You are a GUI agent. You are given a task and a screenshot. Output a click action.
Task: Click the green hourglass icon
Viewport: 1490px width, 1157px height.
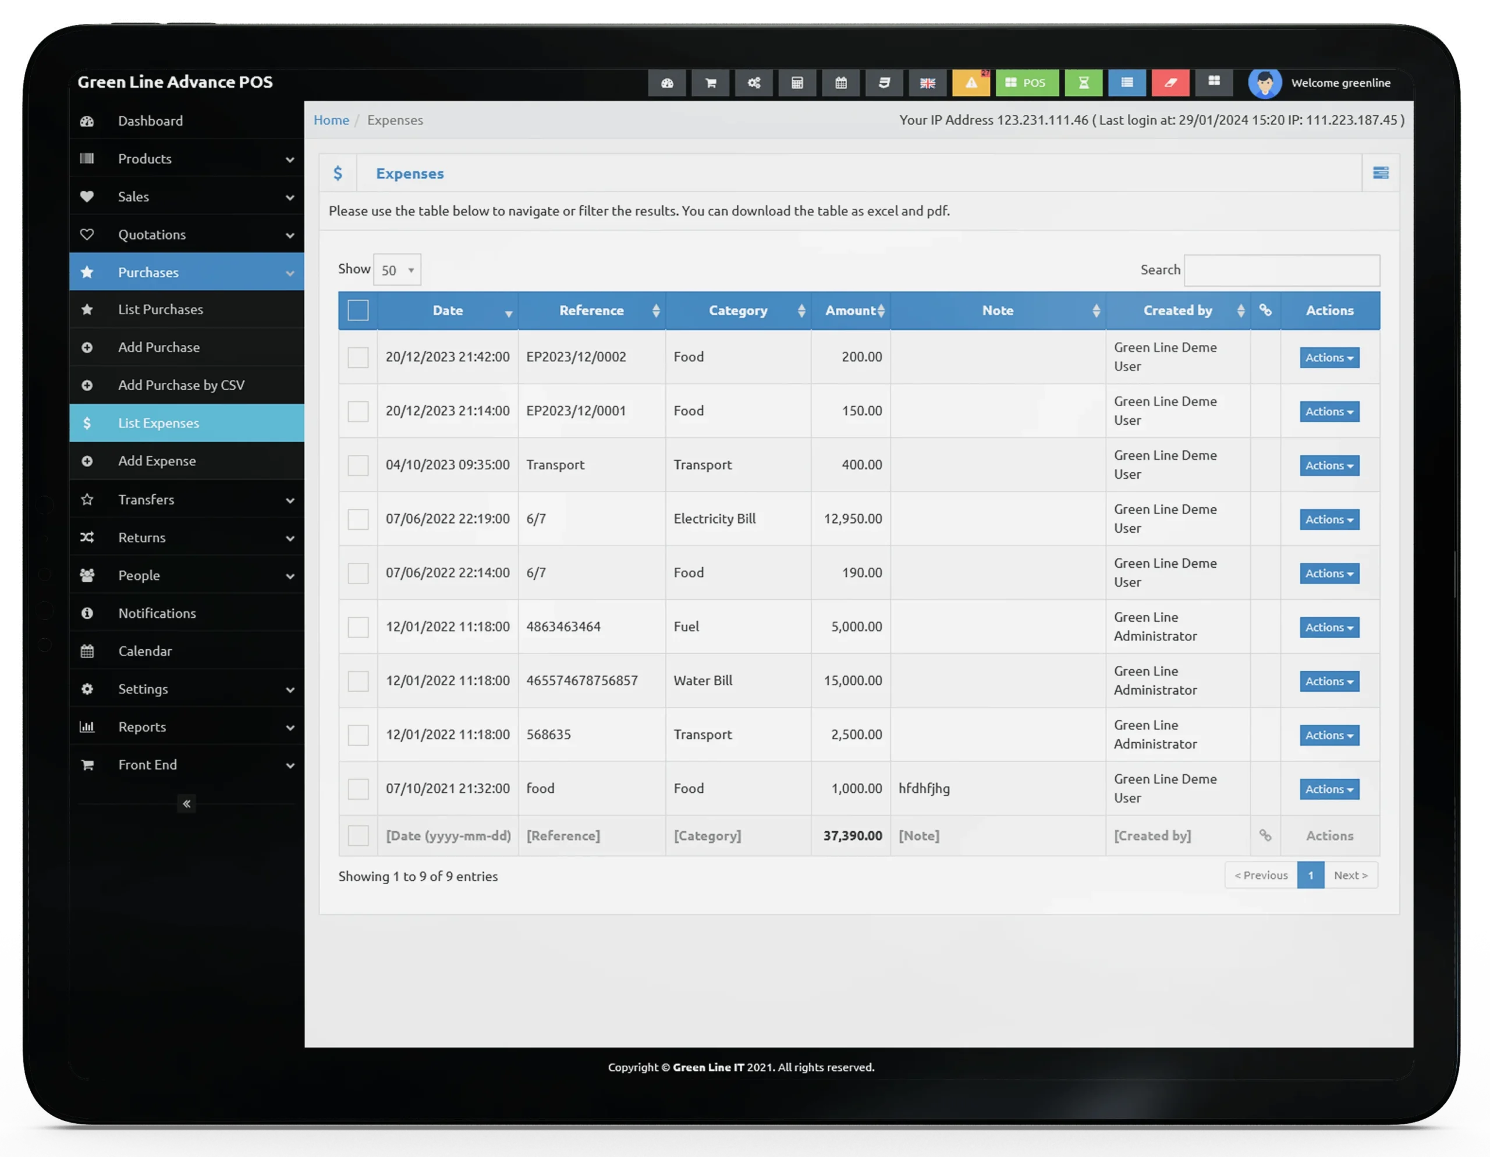pyautogui.click(x=1083, y=83)
